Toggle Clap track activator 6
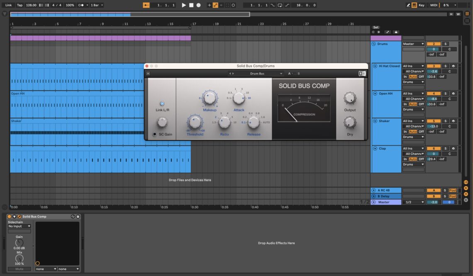Viewport: 473px width, 276px height. click(x=434, y=149)
